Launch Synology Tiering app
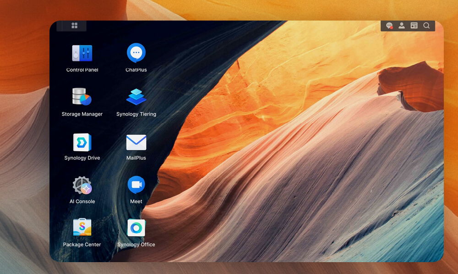This screenshot has width=458, height=274. pyautogui.click(x=136, y=97)
